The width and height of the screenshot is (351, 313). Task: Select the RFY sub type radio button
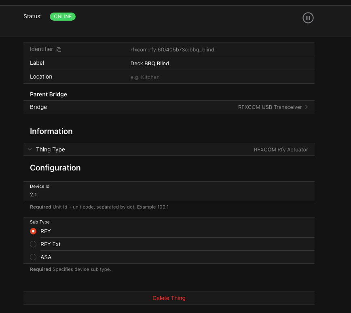33,231
